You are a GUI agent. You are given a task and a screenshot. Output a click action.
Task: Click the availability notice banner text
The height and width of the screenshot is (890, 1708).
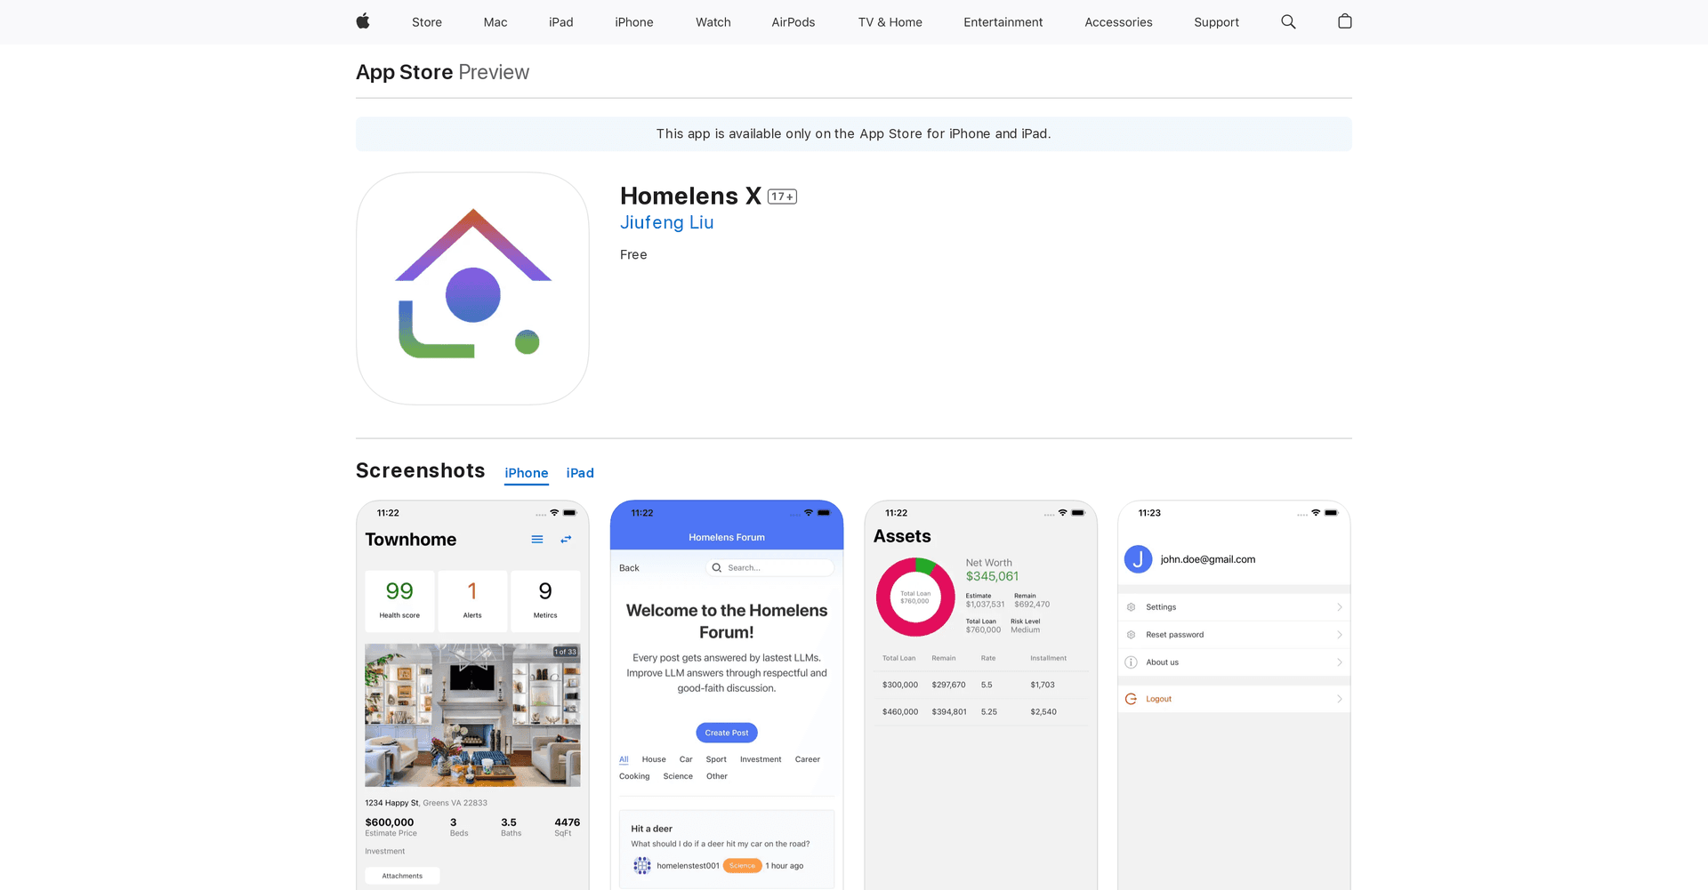(x=854, y=133)
